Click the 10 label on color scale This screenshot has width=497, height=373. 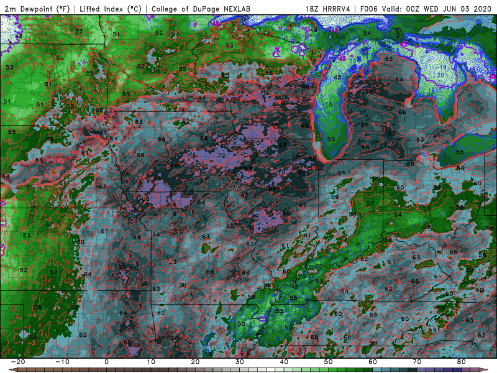pos(151,362)
